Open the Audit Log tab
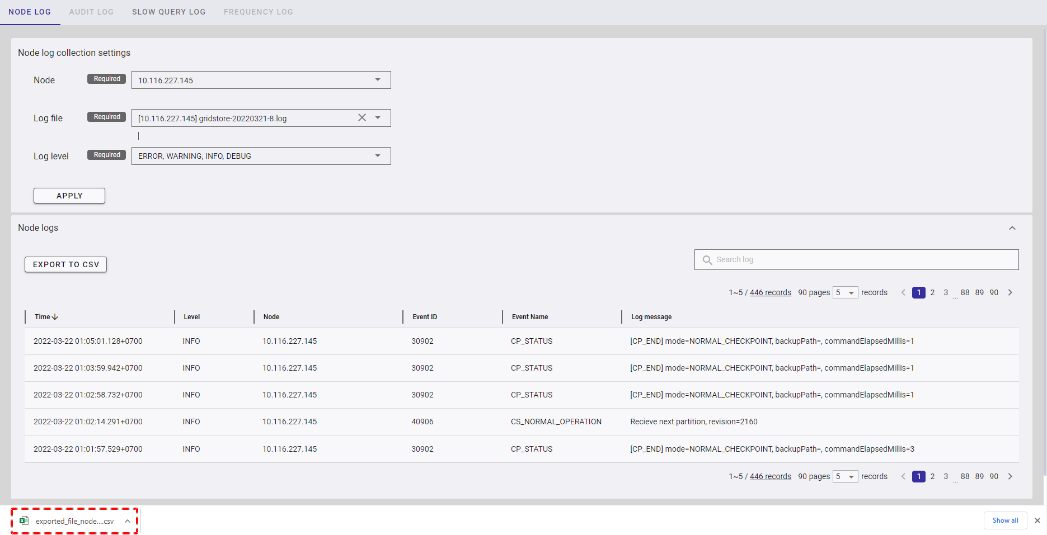The width and height of the screenshot is (1047, 535). (x=91, y=12)
